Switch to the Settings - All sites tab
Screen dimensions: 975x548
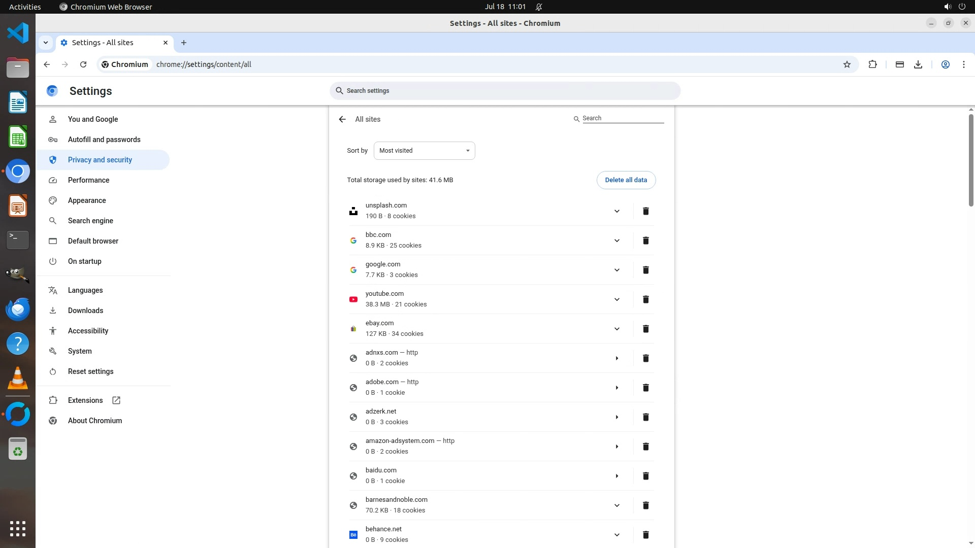[103, 43]
